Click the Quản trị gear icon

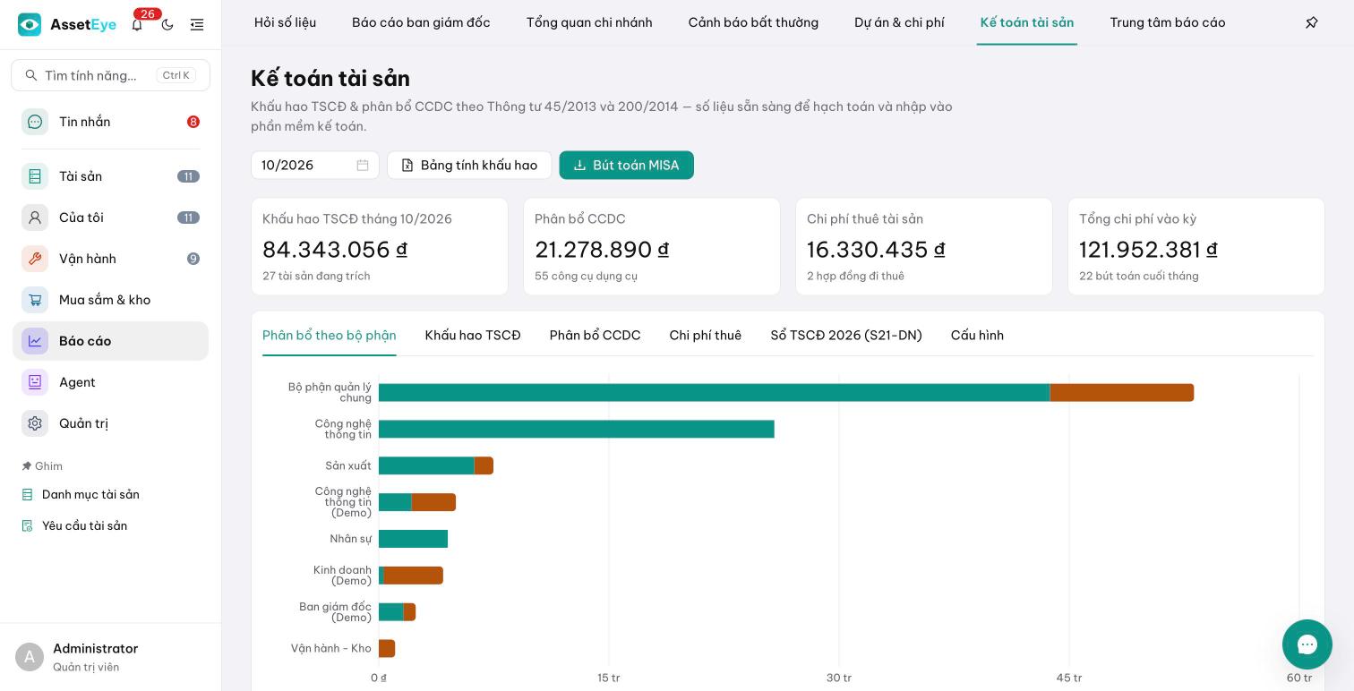point(35,423)
